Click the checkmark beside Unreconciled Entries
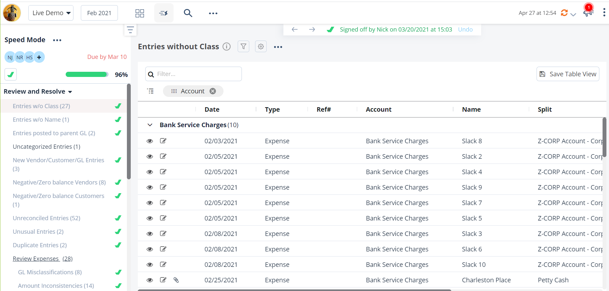Image resolution: width=609 pixels, height=291 pixels. [118, 218]
